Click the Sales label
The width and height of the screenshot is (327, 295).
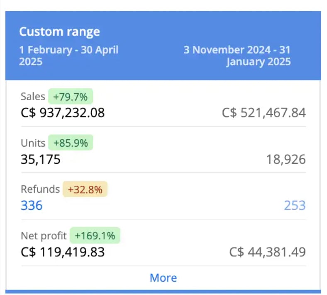pos(33,96)
